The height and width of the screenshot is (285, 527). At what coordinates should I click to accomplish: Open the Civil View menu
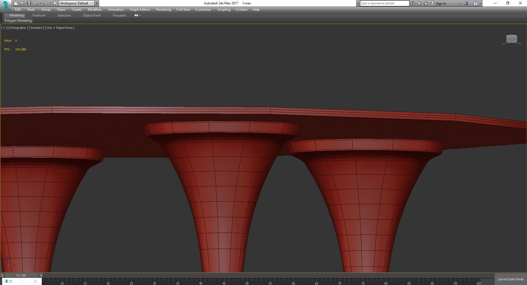183,10
